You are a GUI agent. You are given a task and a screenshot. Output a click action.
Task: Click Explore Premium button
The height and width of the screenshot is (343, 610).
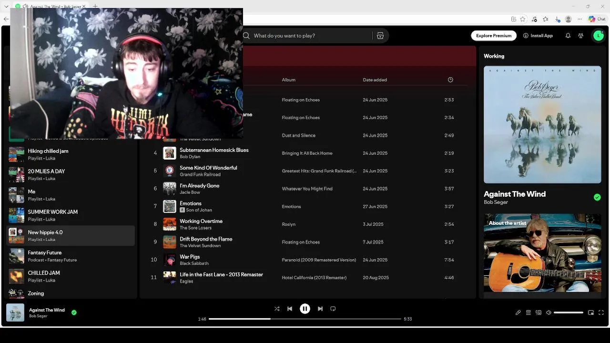494,36
